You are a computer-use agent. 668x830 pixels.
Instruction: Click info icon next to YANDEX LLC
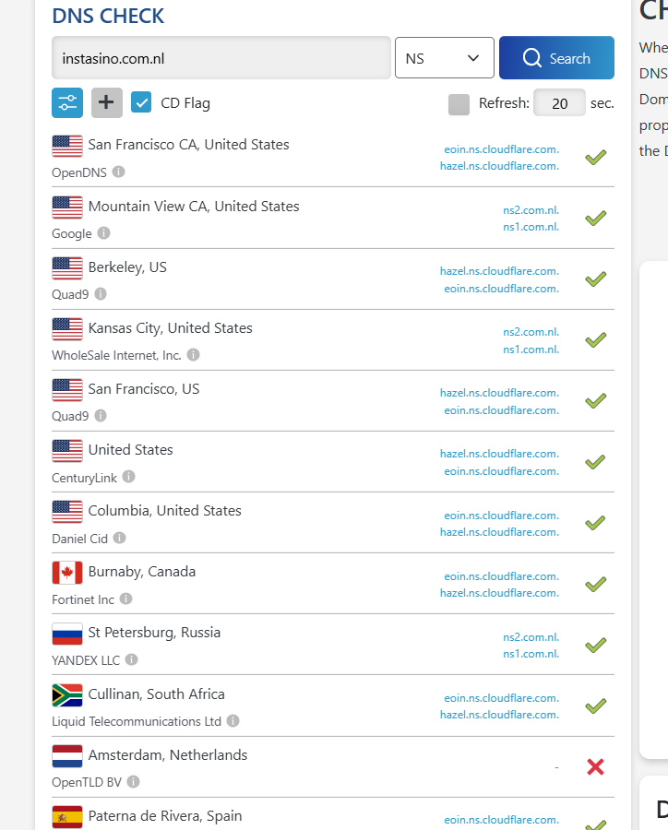(132, 659)
